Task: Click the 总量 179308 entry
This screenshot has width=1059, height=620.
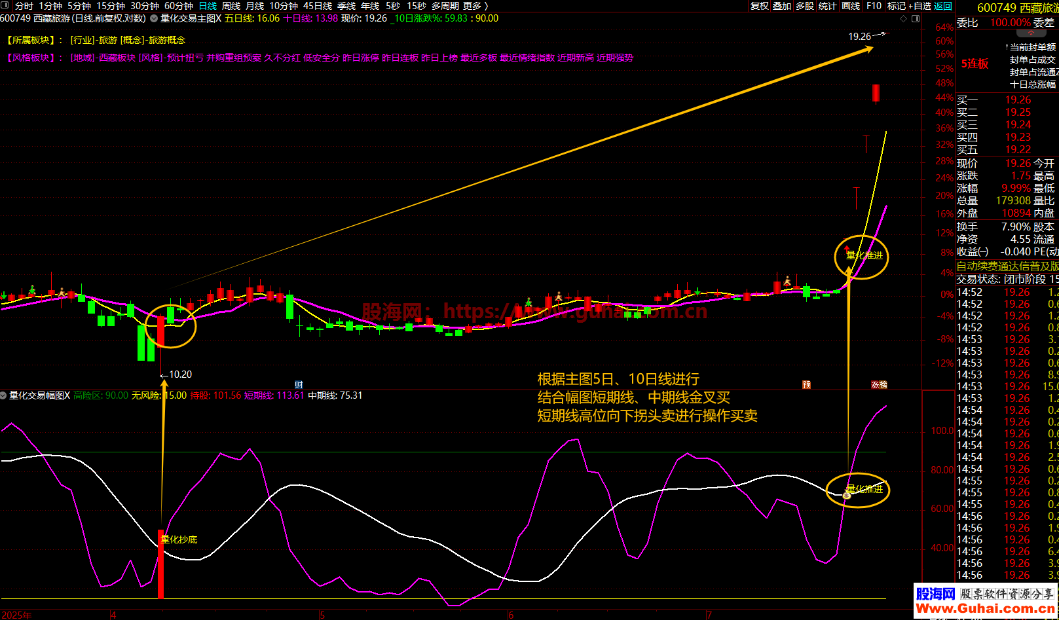Action: [994, 201]
